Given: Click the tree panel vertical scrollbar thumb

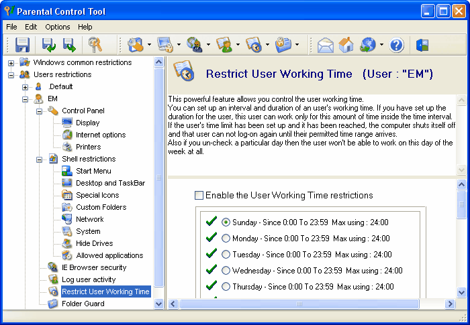Looking at the screenshot, I should pyautogui.click(x=159, y=177).
